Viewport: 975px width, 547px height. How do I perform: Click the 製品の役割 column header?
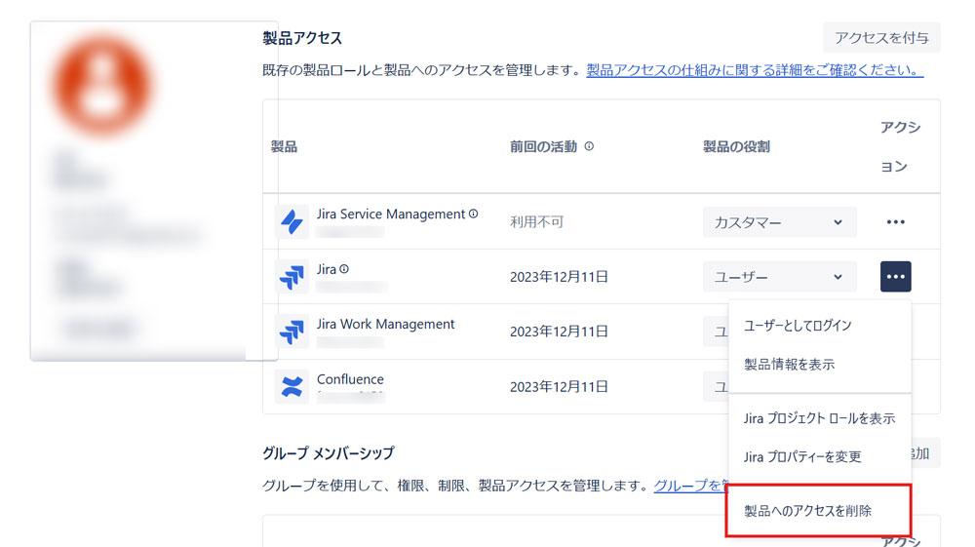736,146
